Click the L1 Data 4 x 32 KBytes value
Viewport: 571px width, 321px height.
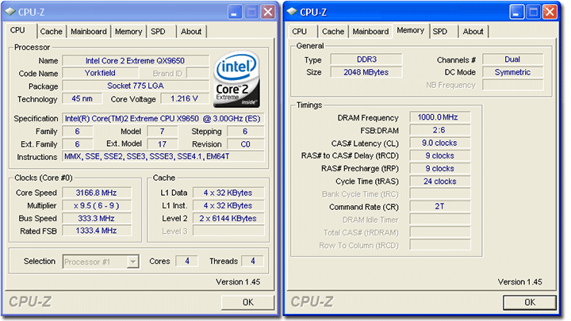coord(228,193)
